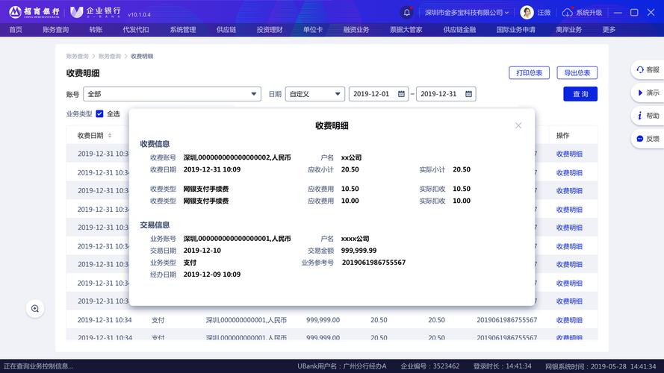Click the 查询 button
The height and width of the screenshot is (373, 664).
(x=580, y=94)
